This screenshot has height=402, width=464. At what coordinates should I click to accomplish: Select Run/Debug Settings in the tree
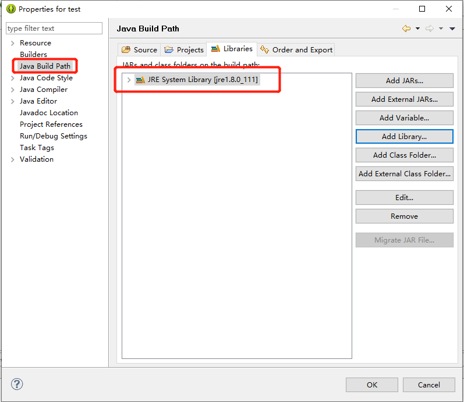pyautogui.click(x=53, y=136)
